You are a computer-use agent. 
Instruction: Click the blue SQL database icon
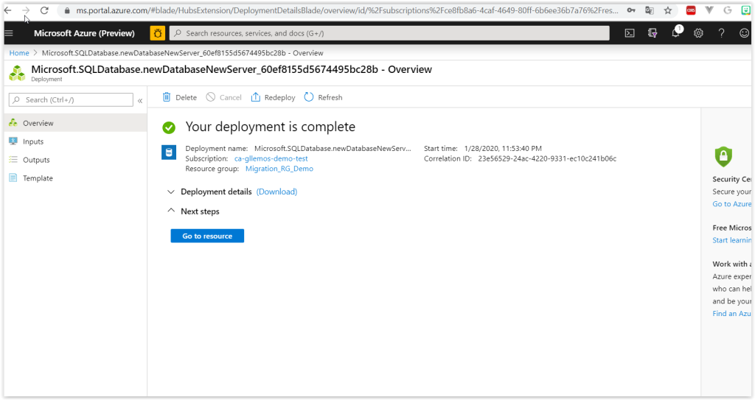coord(169,152)
